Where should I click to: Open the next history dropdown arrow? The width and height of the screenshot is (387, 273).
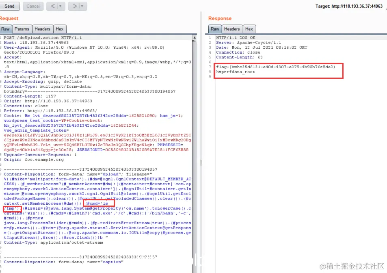[82, 6]
